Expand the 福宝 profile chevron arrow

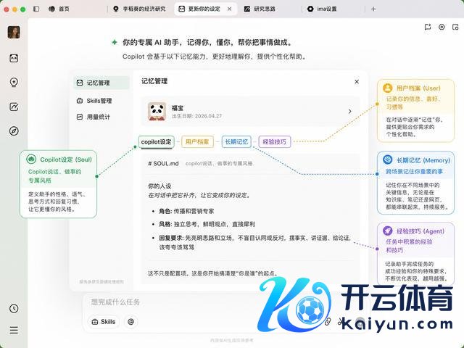349,111
